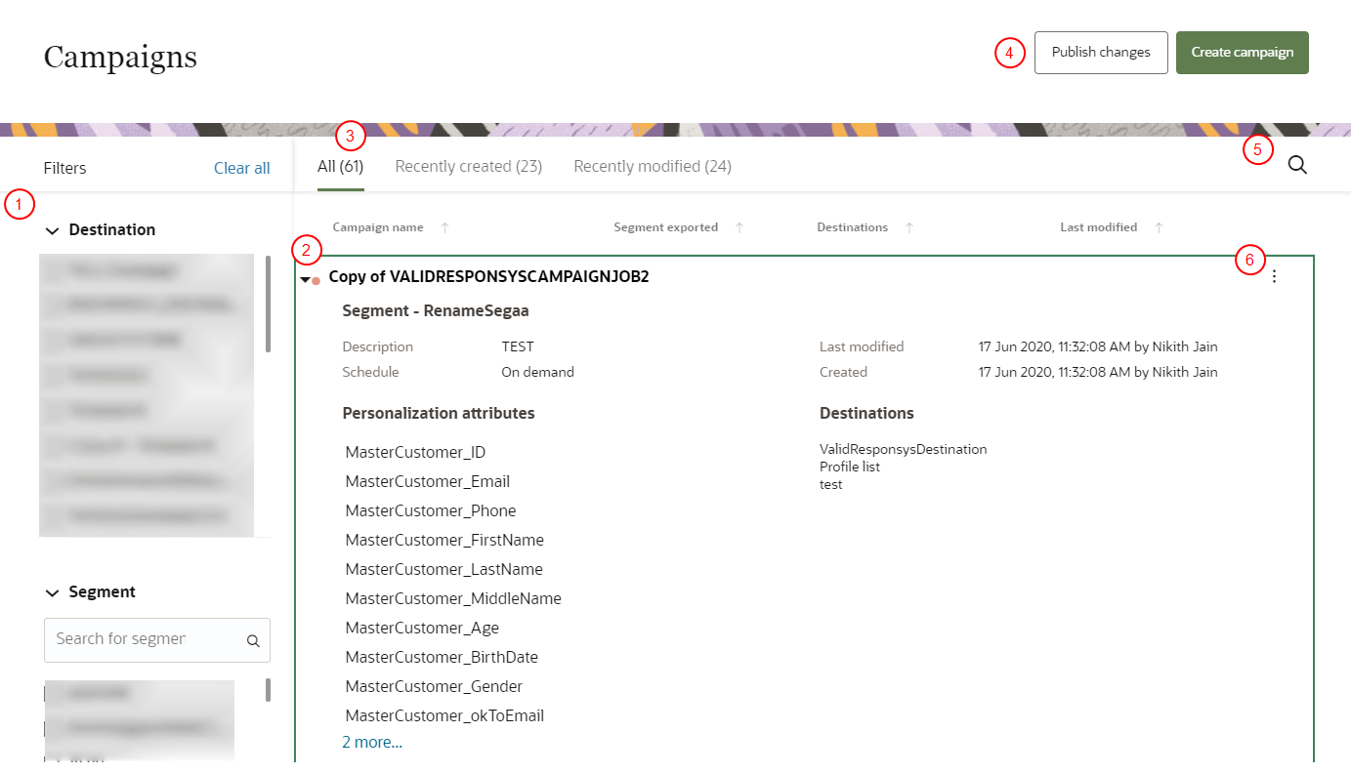Screen dimensions: 1351x773
Task: Click the ValidResponsysDestination destination text
Action: [904, 449]
